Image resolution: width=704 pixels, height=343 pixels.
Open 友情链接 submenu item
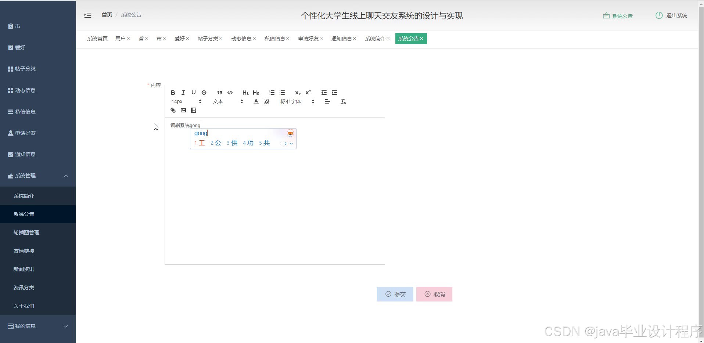(38, 251)
